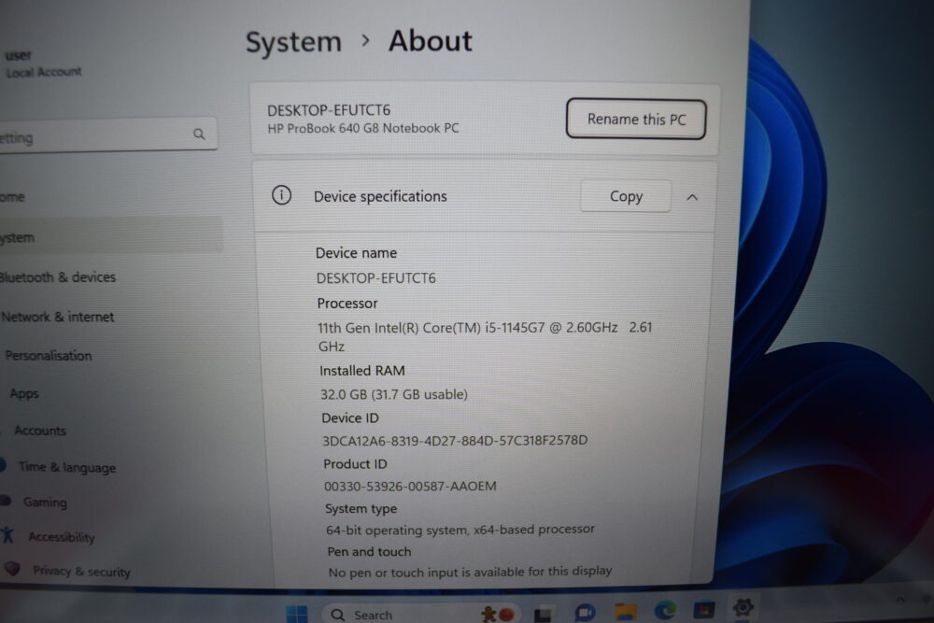Click the Installed RAM label

[x=361, y=371]
